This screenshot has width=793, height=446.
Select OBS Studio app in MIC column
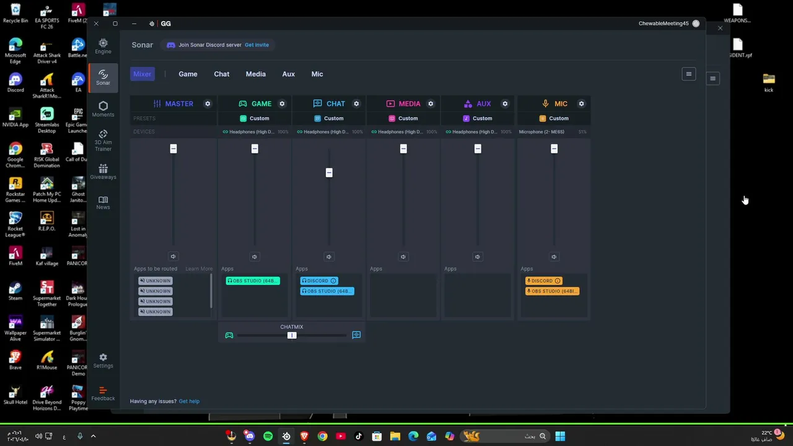tap(552, 291)
